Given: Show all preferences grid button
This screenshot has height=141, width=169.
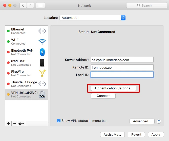Looking at the screenshot, I should click(40, 5).
